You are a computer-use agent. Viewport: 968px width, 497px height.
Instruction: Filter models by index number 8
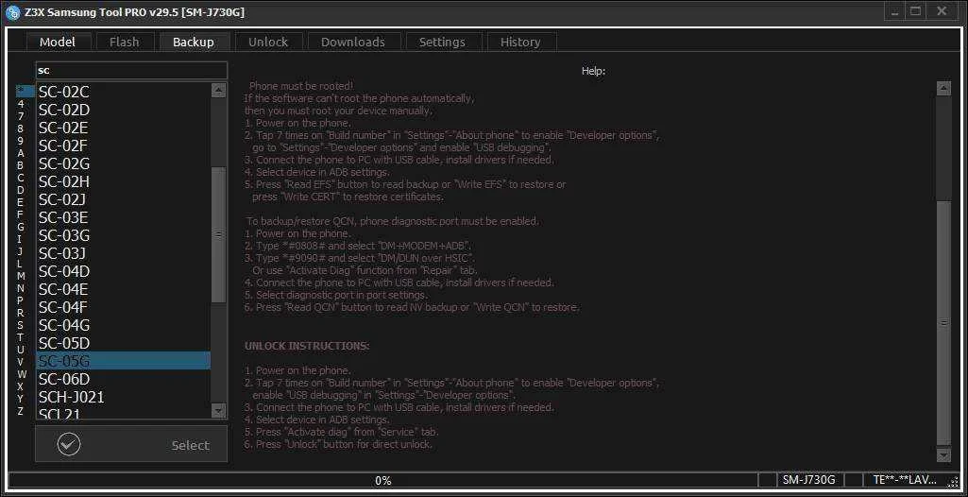(x=21, y=129)
